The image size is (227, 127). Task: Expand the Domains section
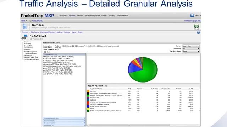click(64, 121)
